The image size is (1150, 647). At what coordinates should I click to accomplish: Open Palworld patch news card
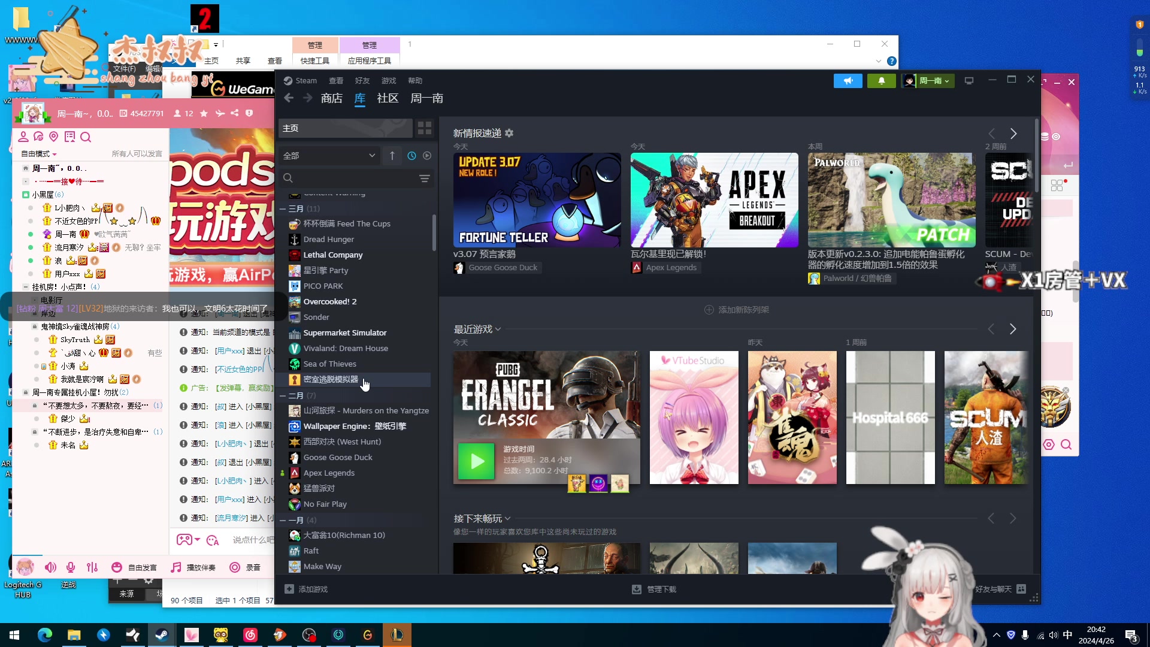891,200
